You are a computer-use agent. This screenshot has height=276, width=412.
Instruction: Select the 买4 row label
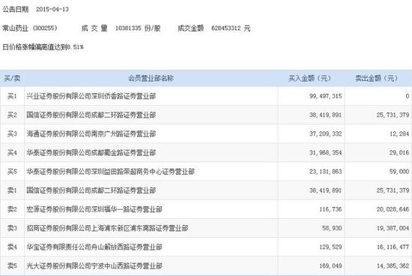(x=12, y=152)
